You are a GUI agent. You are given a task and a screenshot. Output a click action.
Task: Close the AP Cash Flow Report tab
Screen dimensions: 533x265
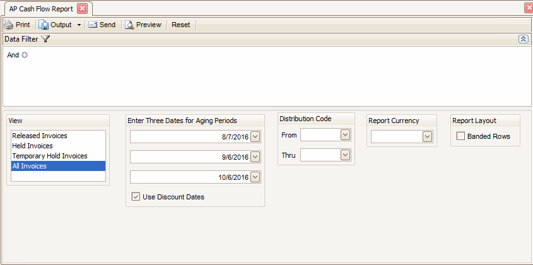coord(82,9)
